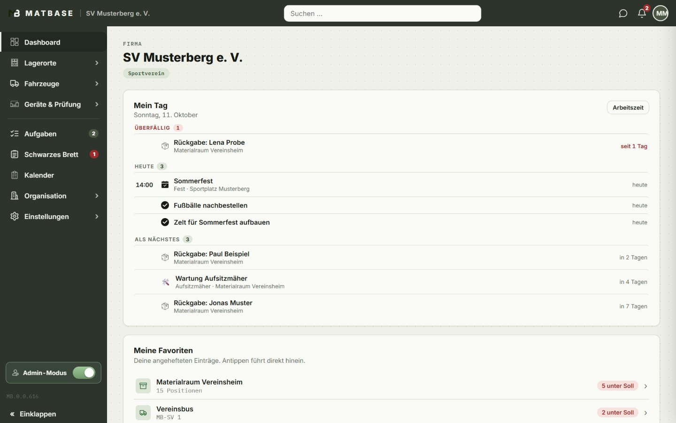Viewport: 676px width, 423px height.
Task: Toggle the checkmark for Fußbälle nachbestellen
Action: pyautogui.click(x=165, y=205)
